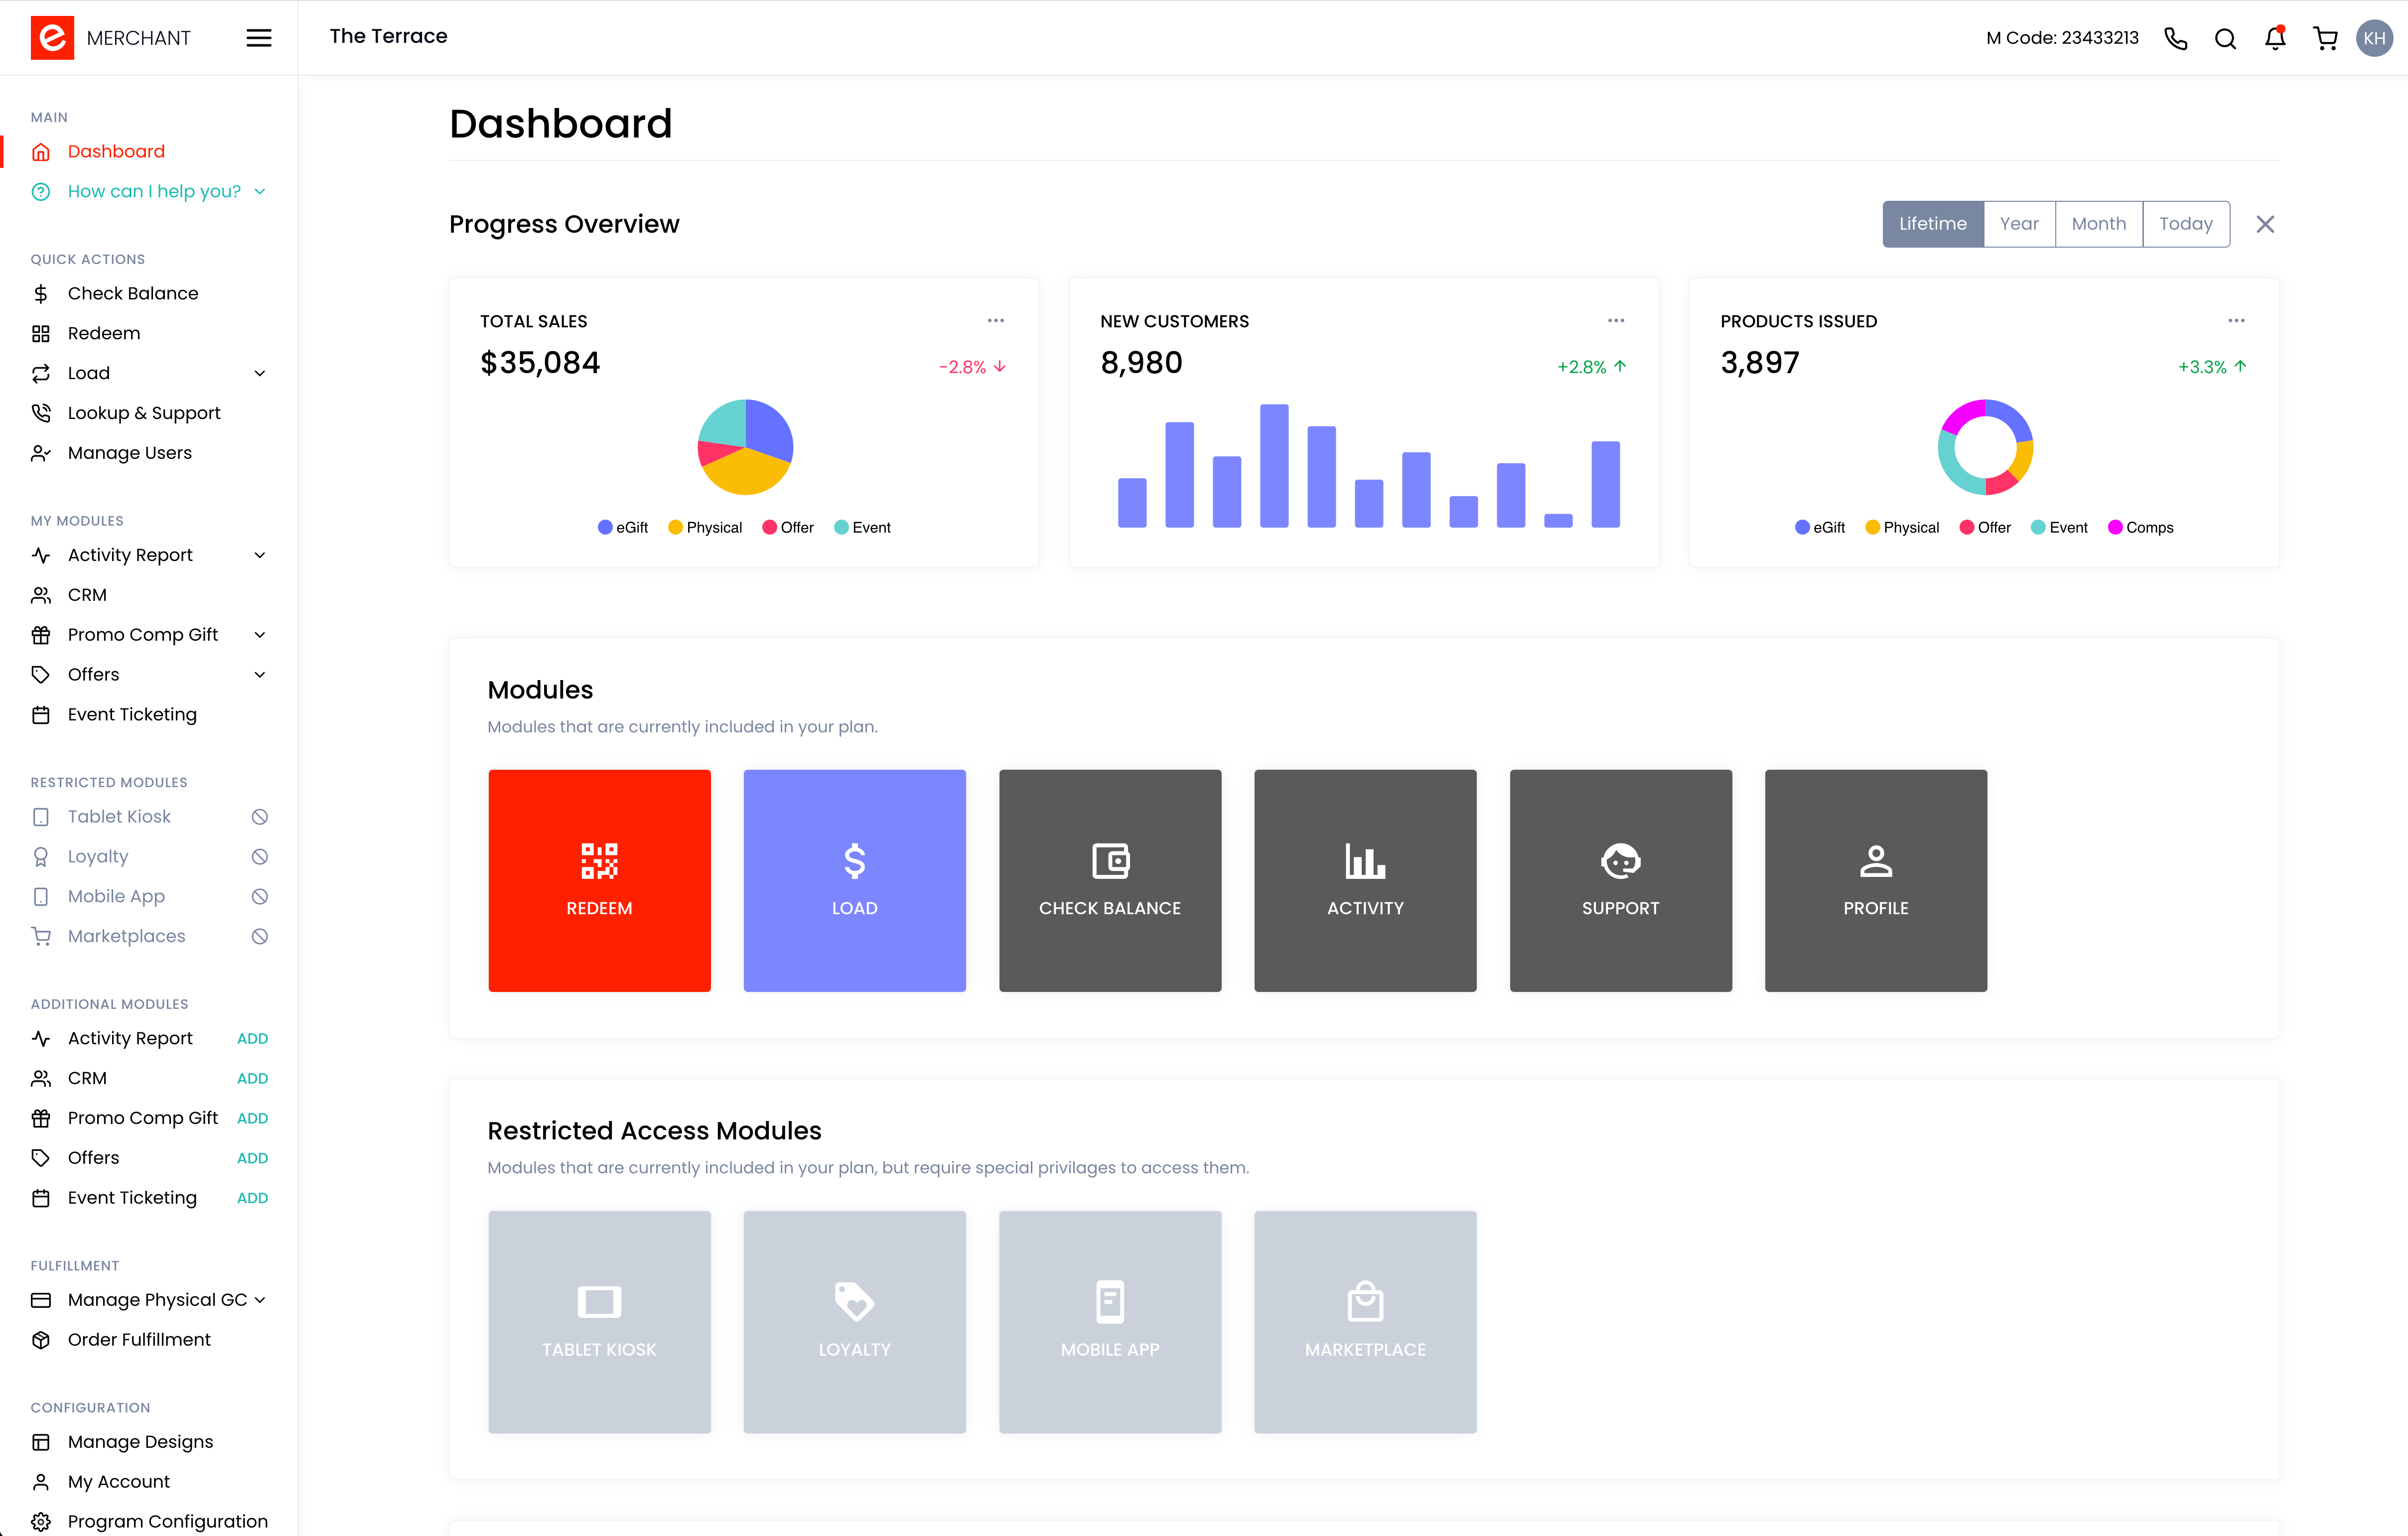Screen dimensions: 2408x1536
Task: Click the MARKETPLACE restricted tile
Action: pyautogui.click(x=1365, y=1322)
